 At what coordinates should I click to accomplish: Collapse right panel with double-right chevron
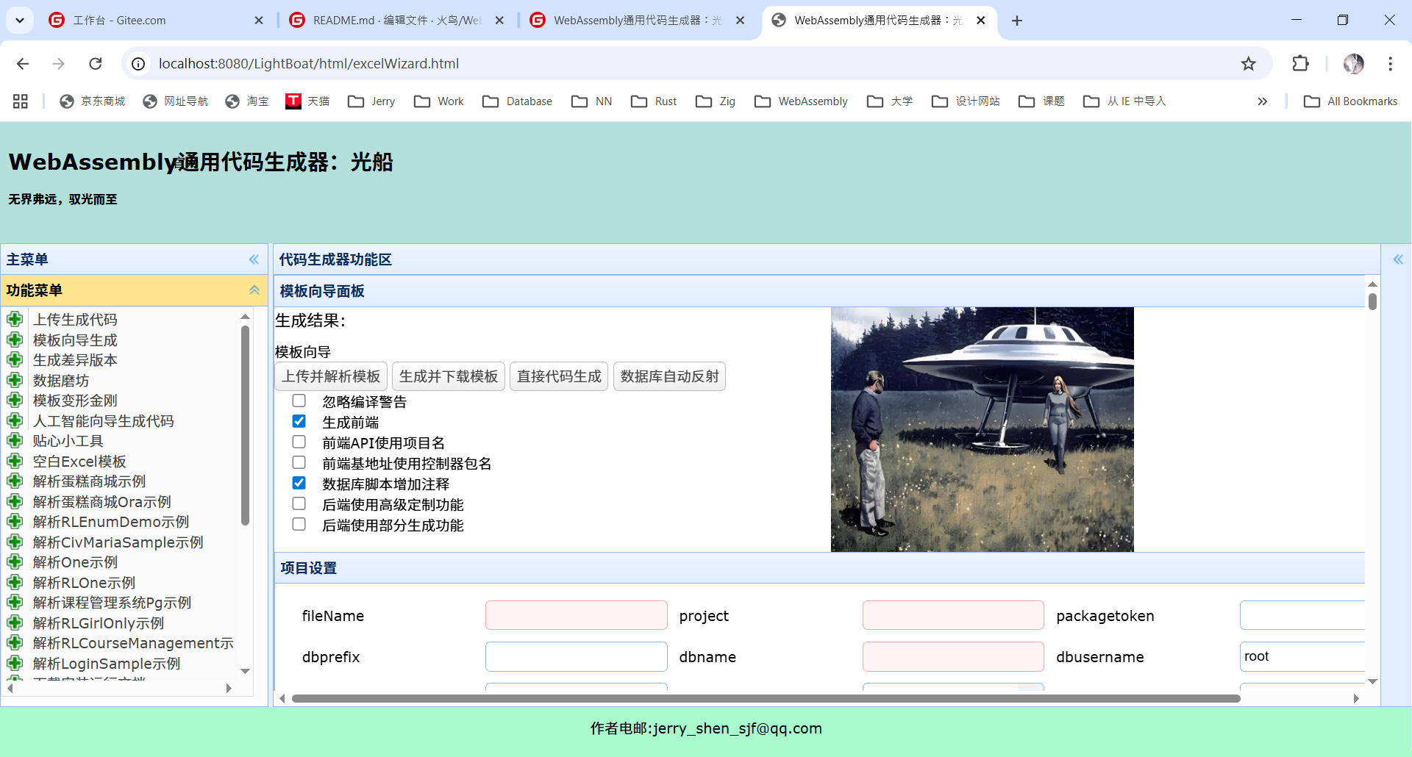[x=1398, y=259]
